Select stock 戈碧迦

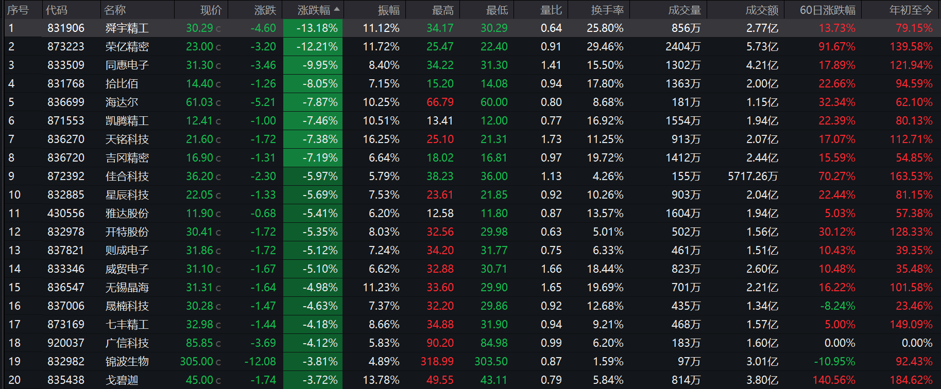[122, 380]
